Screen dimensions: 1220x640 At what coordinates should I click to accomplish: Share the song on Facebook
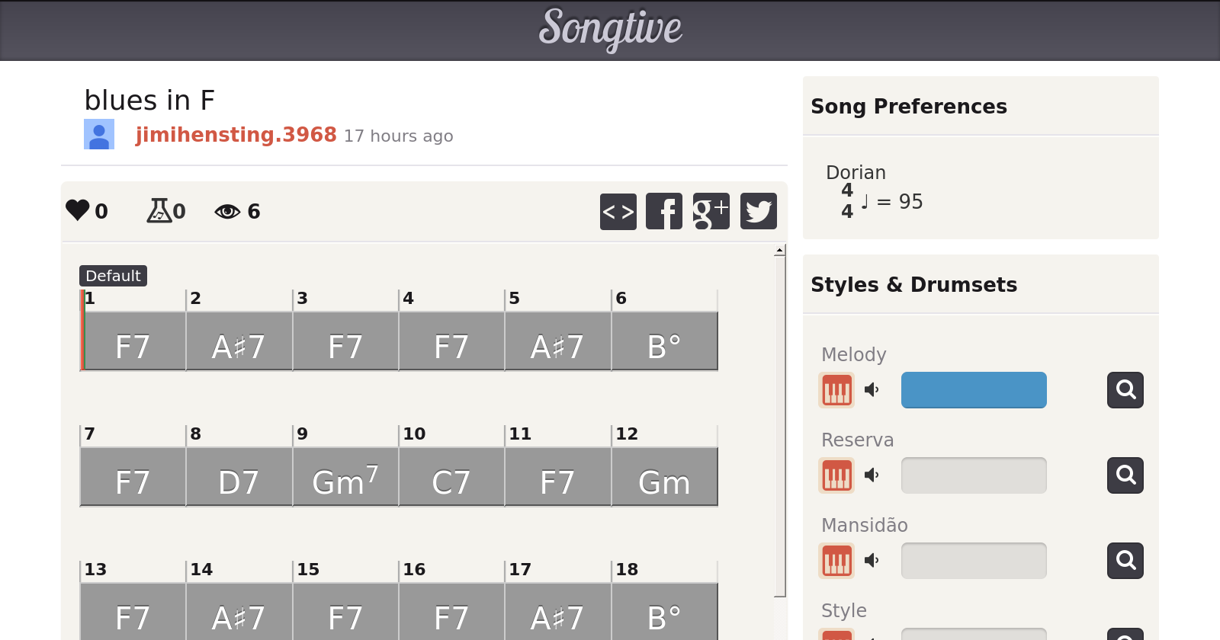(x=664, y=211)
